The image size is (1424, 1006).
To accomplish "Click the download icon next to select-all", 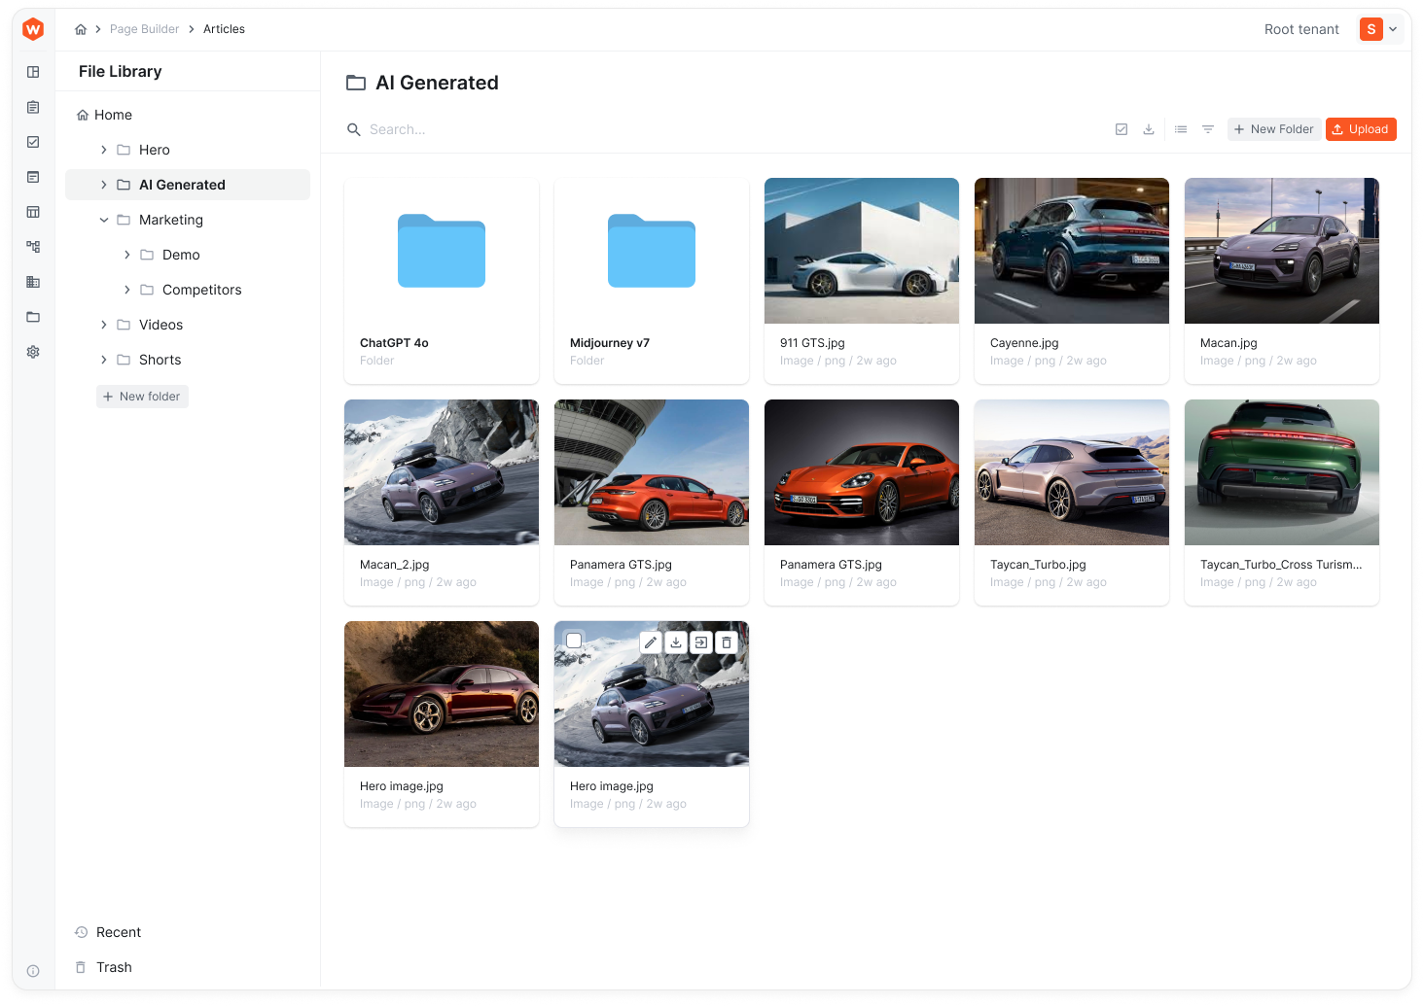I will [1149, 128].
